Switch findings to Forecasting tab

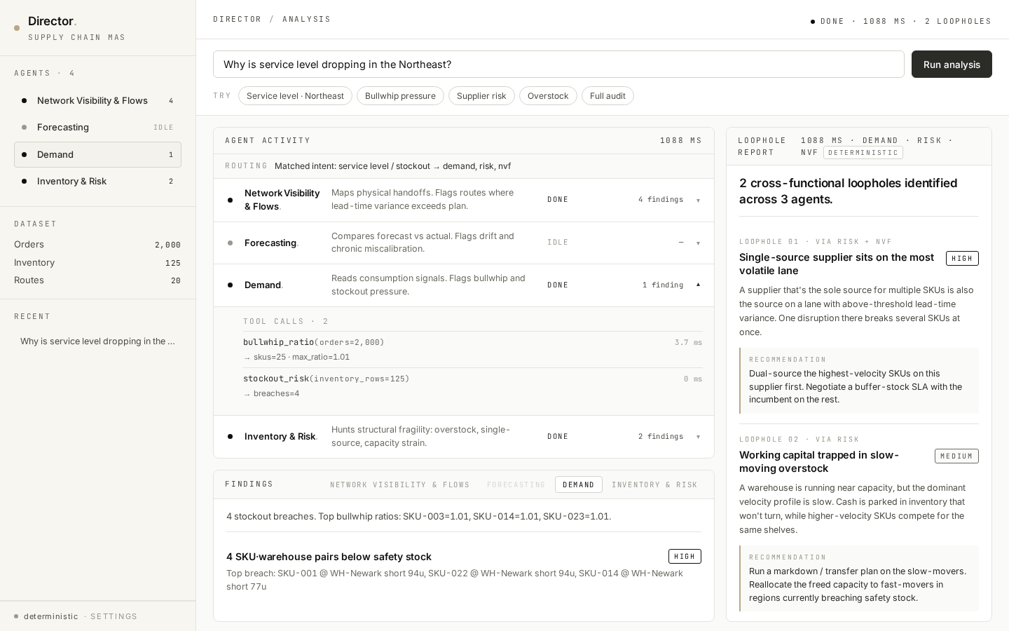click(x=516, y=484)
